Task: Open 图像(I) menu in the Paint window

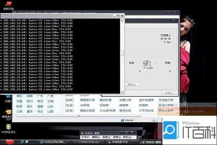Action: pyautogui.click(x=117, y=137)
